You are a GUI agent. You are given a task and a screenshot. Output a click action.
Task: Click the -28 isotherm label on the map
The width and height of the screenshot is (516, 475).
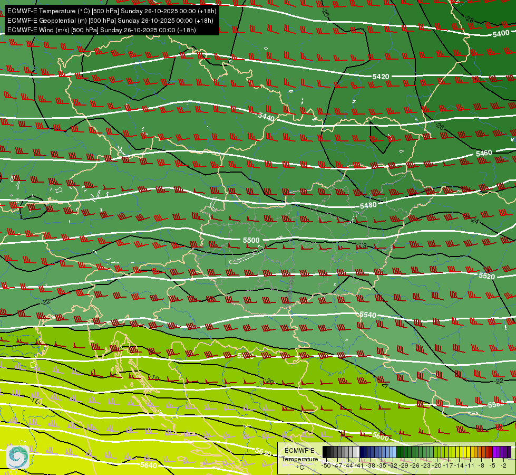[x=470, y=20]
